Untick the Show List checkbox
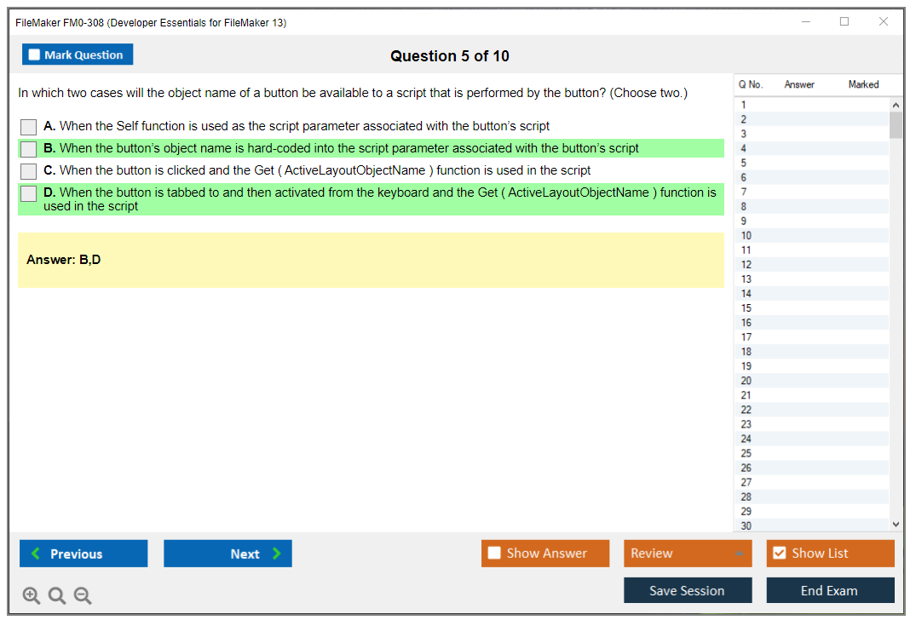The height and width of the screenshot is (626, 916). (x=779, y=554)
